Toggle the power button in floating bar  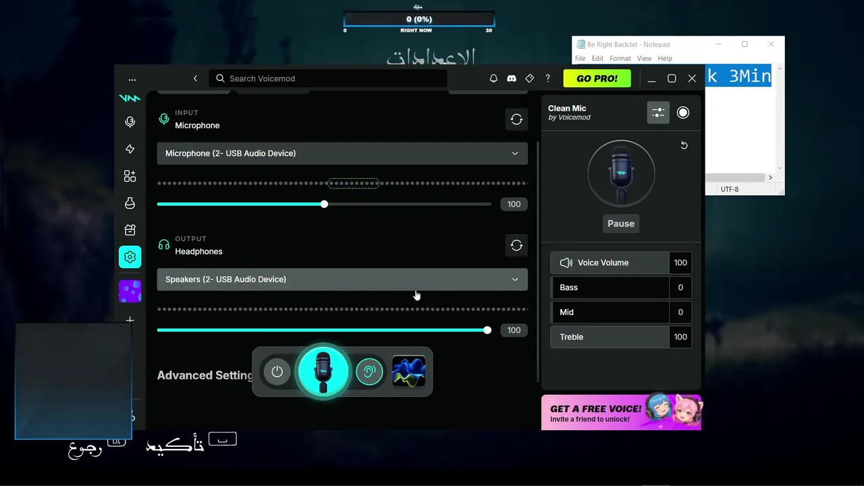coord(277,371)
